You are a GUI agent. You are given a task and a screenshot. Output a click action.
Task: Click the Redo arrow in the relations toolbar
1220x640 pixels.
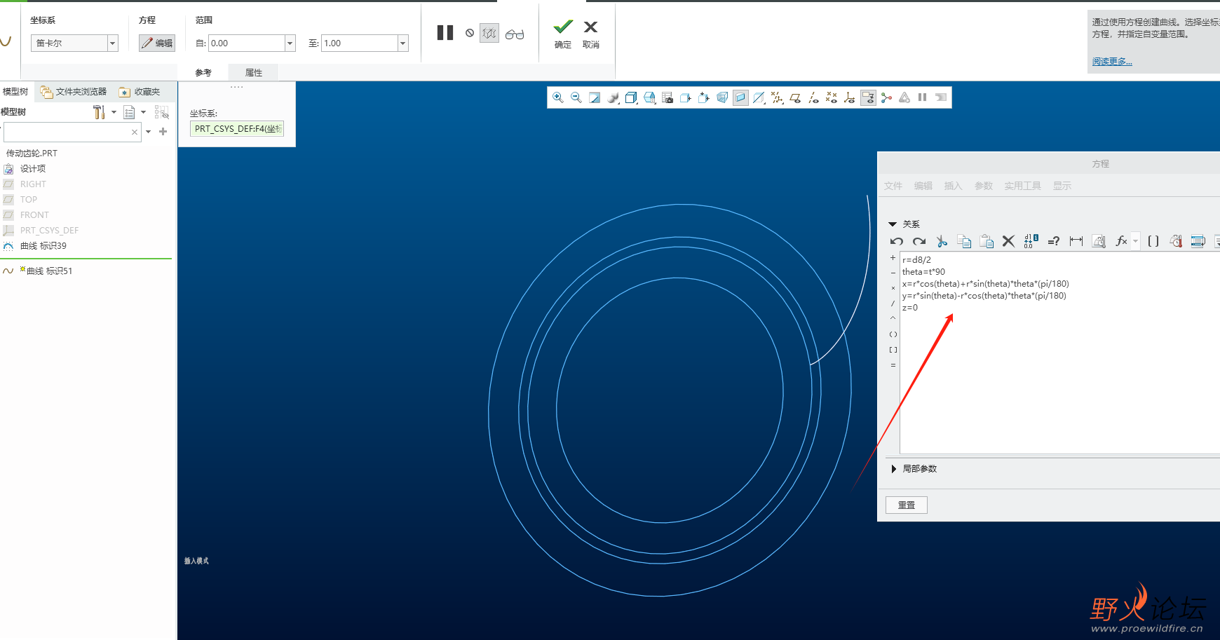919,241
